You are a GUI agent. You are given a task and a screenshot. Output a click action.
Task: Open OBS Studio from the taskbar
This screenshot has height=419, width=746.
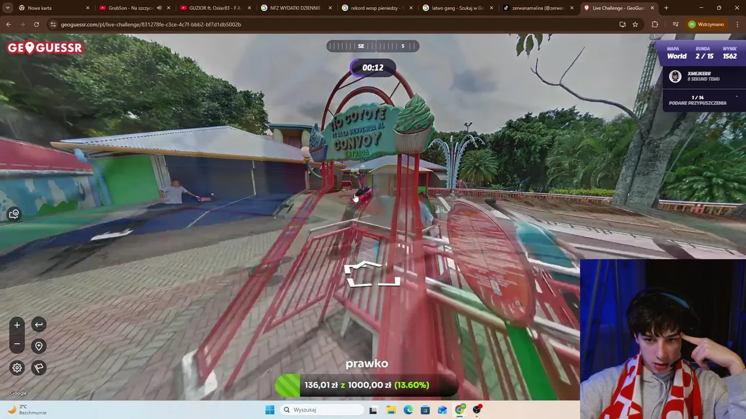(477, 410)
